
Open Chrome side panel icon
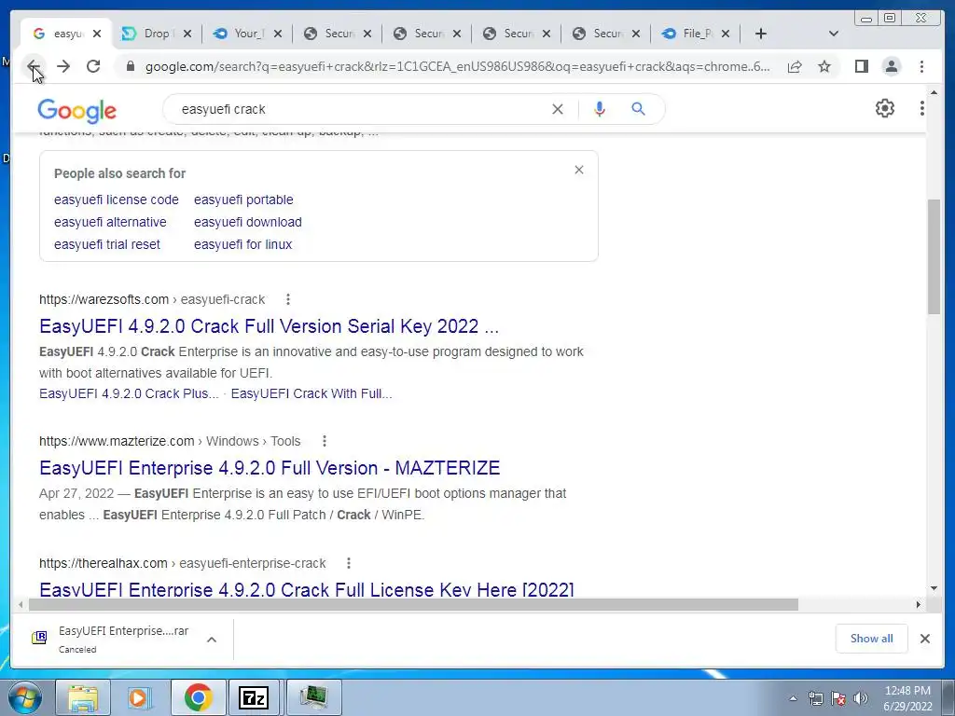[x=861, y=66]
